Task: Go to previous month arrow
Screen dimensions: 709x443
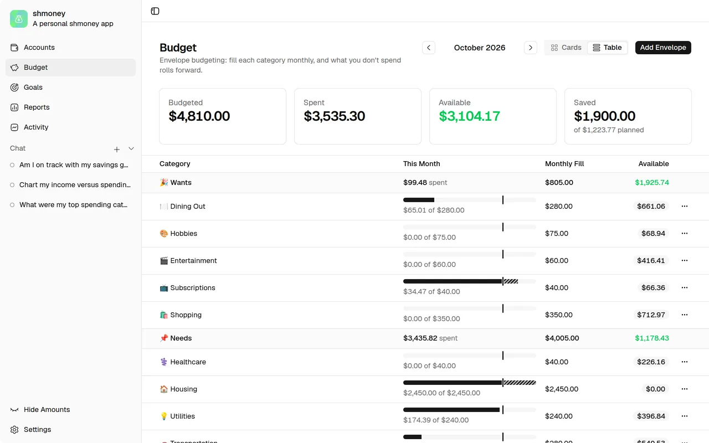Action: (429, 48)
